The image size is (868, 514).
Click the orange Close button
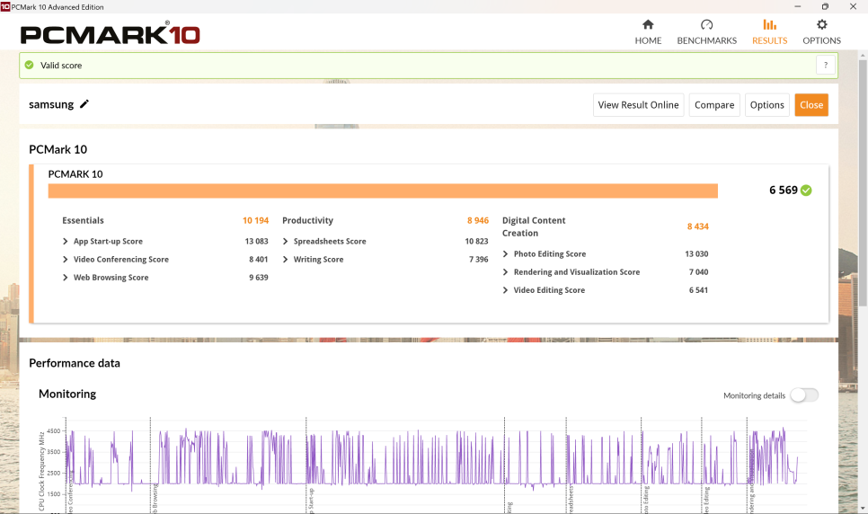click(x=811, y=104)
